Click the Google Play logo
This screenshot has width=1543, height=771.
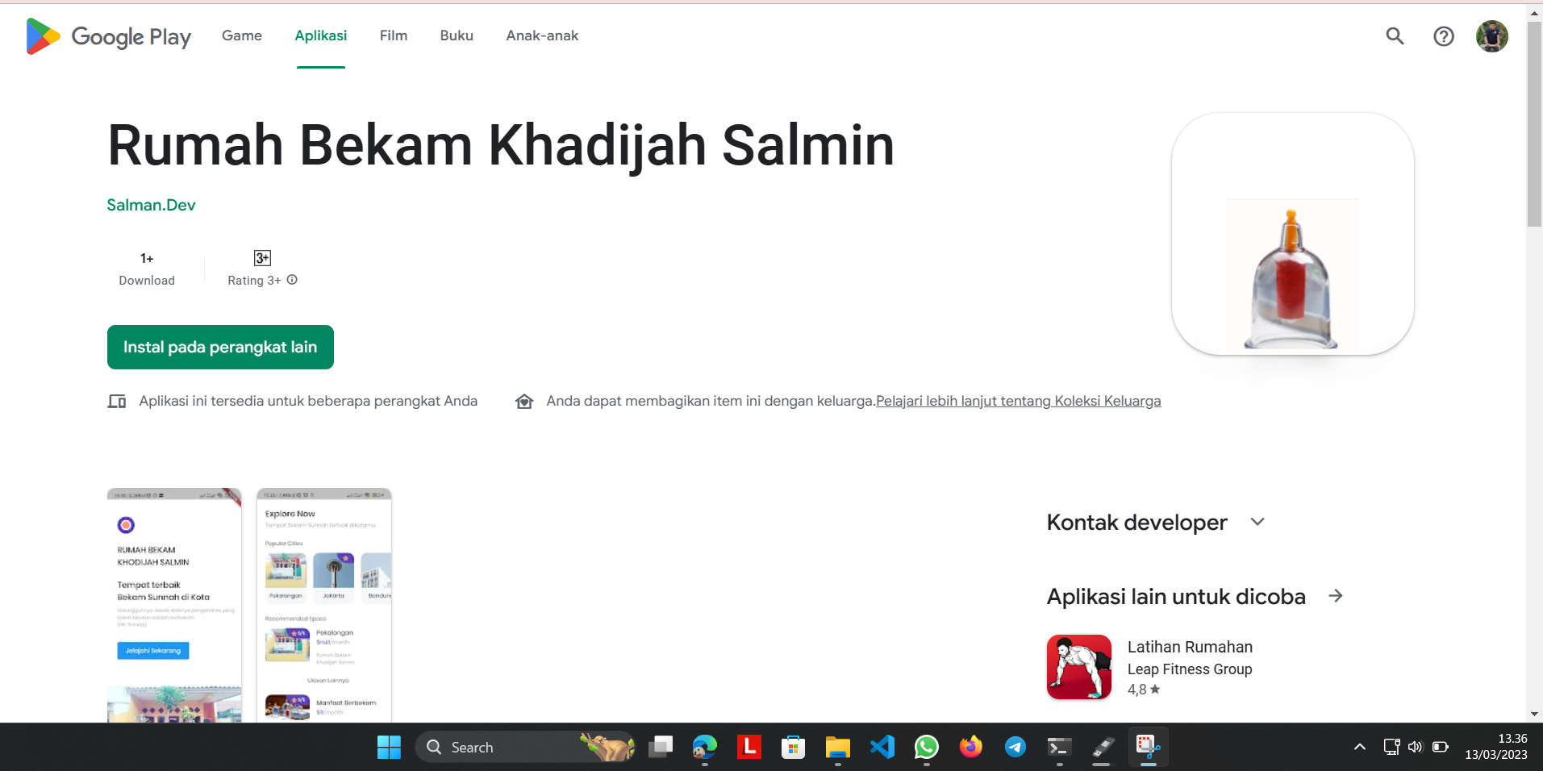coord(107,35)
